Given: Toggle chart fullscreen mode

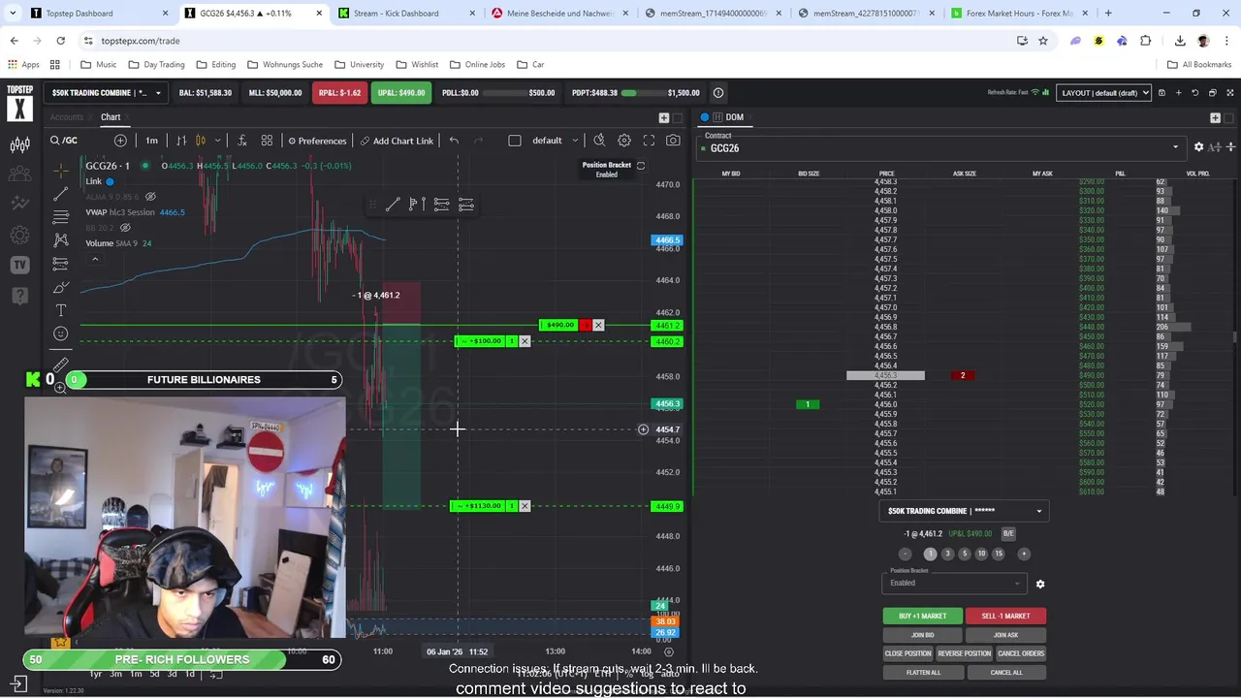Looking at the screenshot, I should pos(649,141).
